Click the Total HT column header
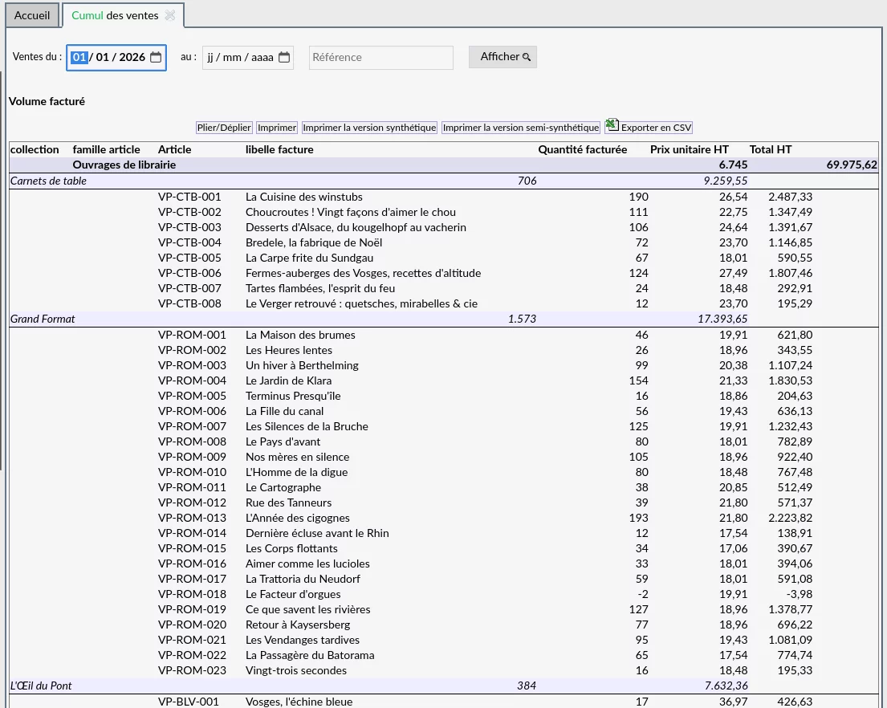887x708 pixels. coord(770,149)
